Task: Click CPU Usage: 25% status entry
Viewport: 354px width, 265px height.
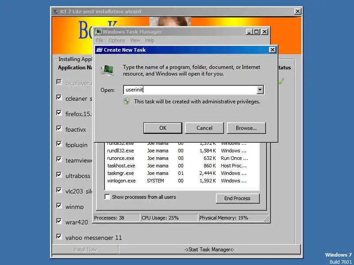Action: click(160, 218)
